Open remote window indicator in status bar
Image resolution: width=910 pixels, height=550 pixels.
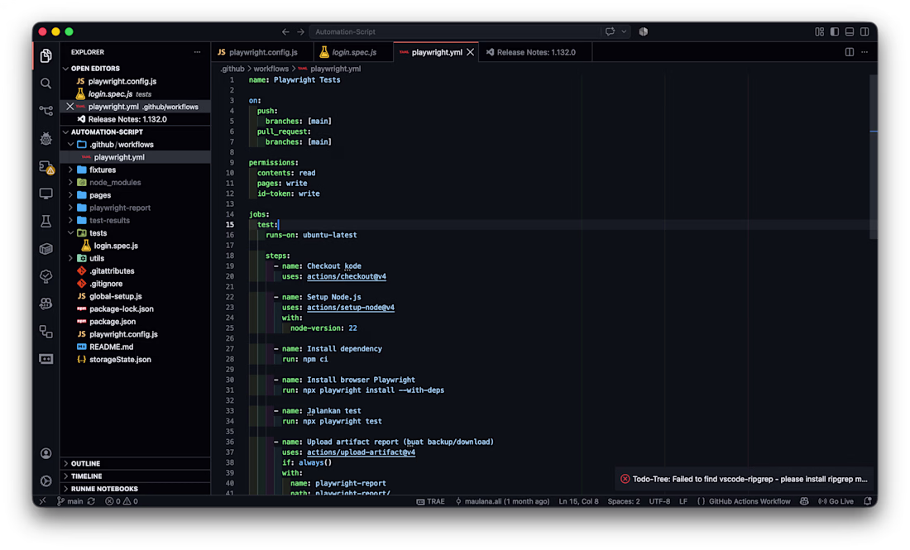pyautogui.click(x=42, y=501)
